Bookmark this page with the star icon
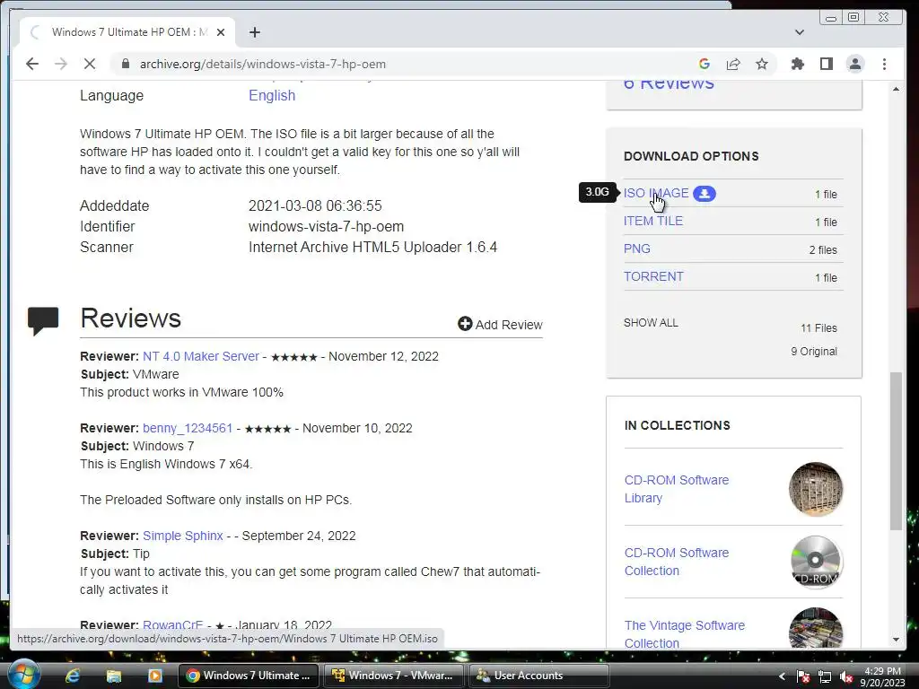Viewport: 919px width, 689px height. coord(761,64)
